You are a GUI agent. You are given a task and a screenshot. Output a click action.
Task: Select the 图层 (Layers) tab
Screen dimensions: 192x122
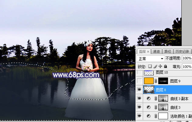(142, 51)
